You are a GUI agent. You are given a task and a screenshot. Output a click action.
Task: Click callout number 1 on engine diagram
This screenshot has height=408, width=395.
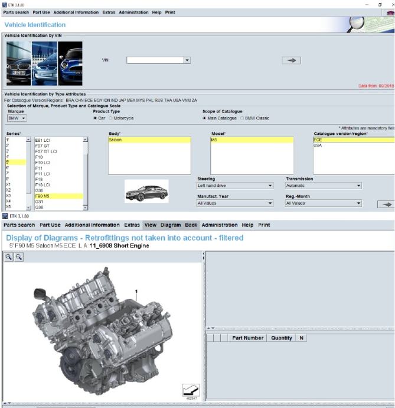pyautogui.click(x=136, y=292)
